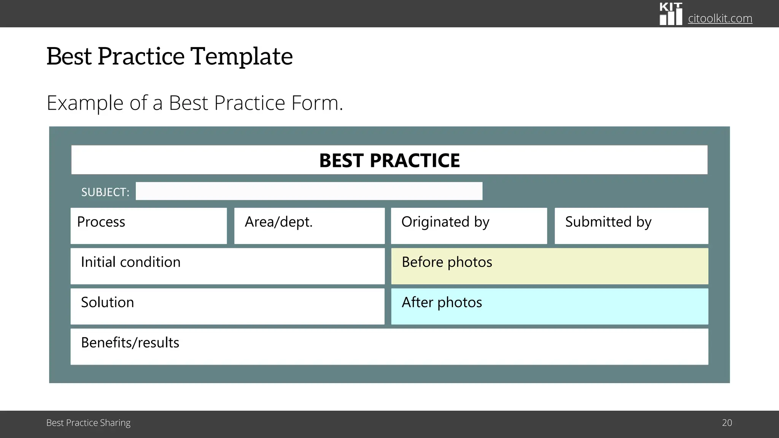Click into the SUBJECT input field
Image resolution: width=779 pixels, height=438 pixels.
point(309,191)
